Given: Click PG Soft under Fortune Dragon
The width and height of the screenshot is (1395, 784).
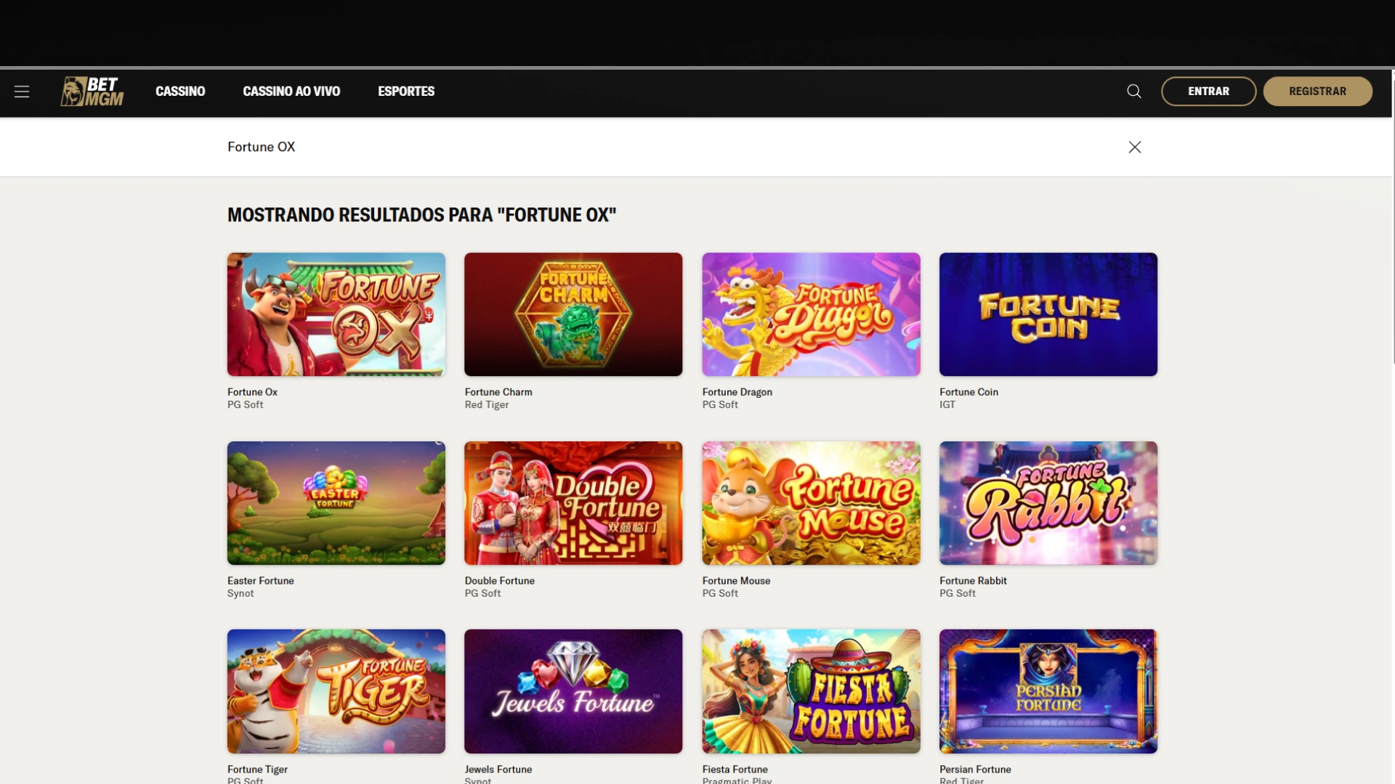Looking at the screenshot, I should pos(720,405).
